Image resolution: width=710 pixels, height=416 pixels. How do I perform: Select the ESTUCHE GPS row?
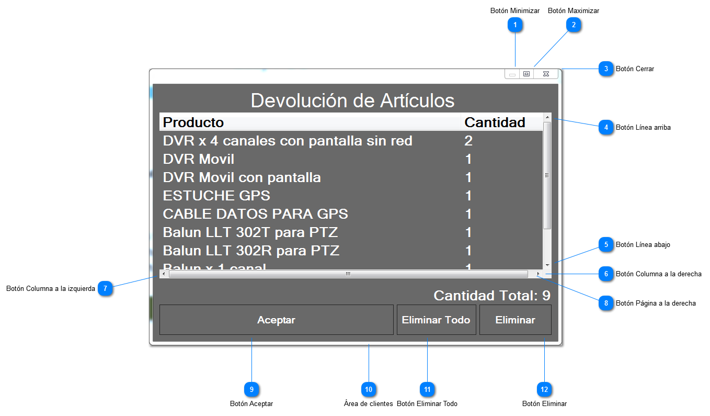(x=216, y=196)
